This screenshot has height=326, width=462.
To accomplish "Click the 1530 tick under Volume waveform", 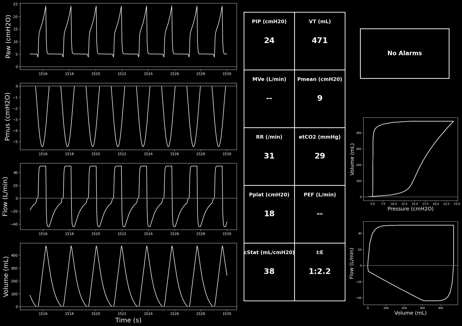I will 227,314.
